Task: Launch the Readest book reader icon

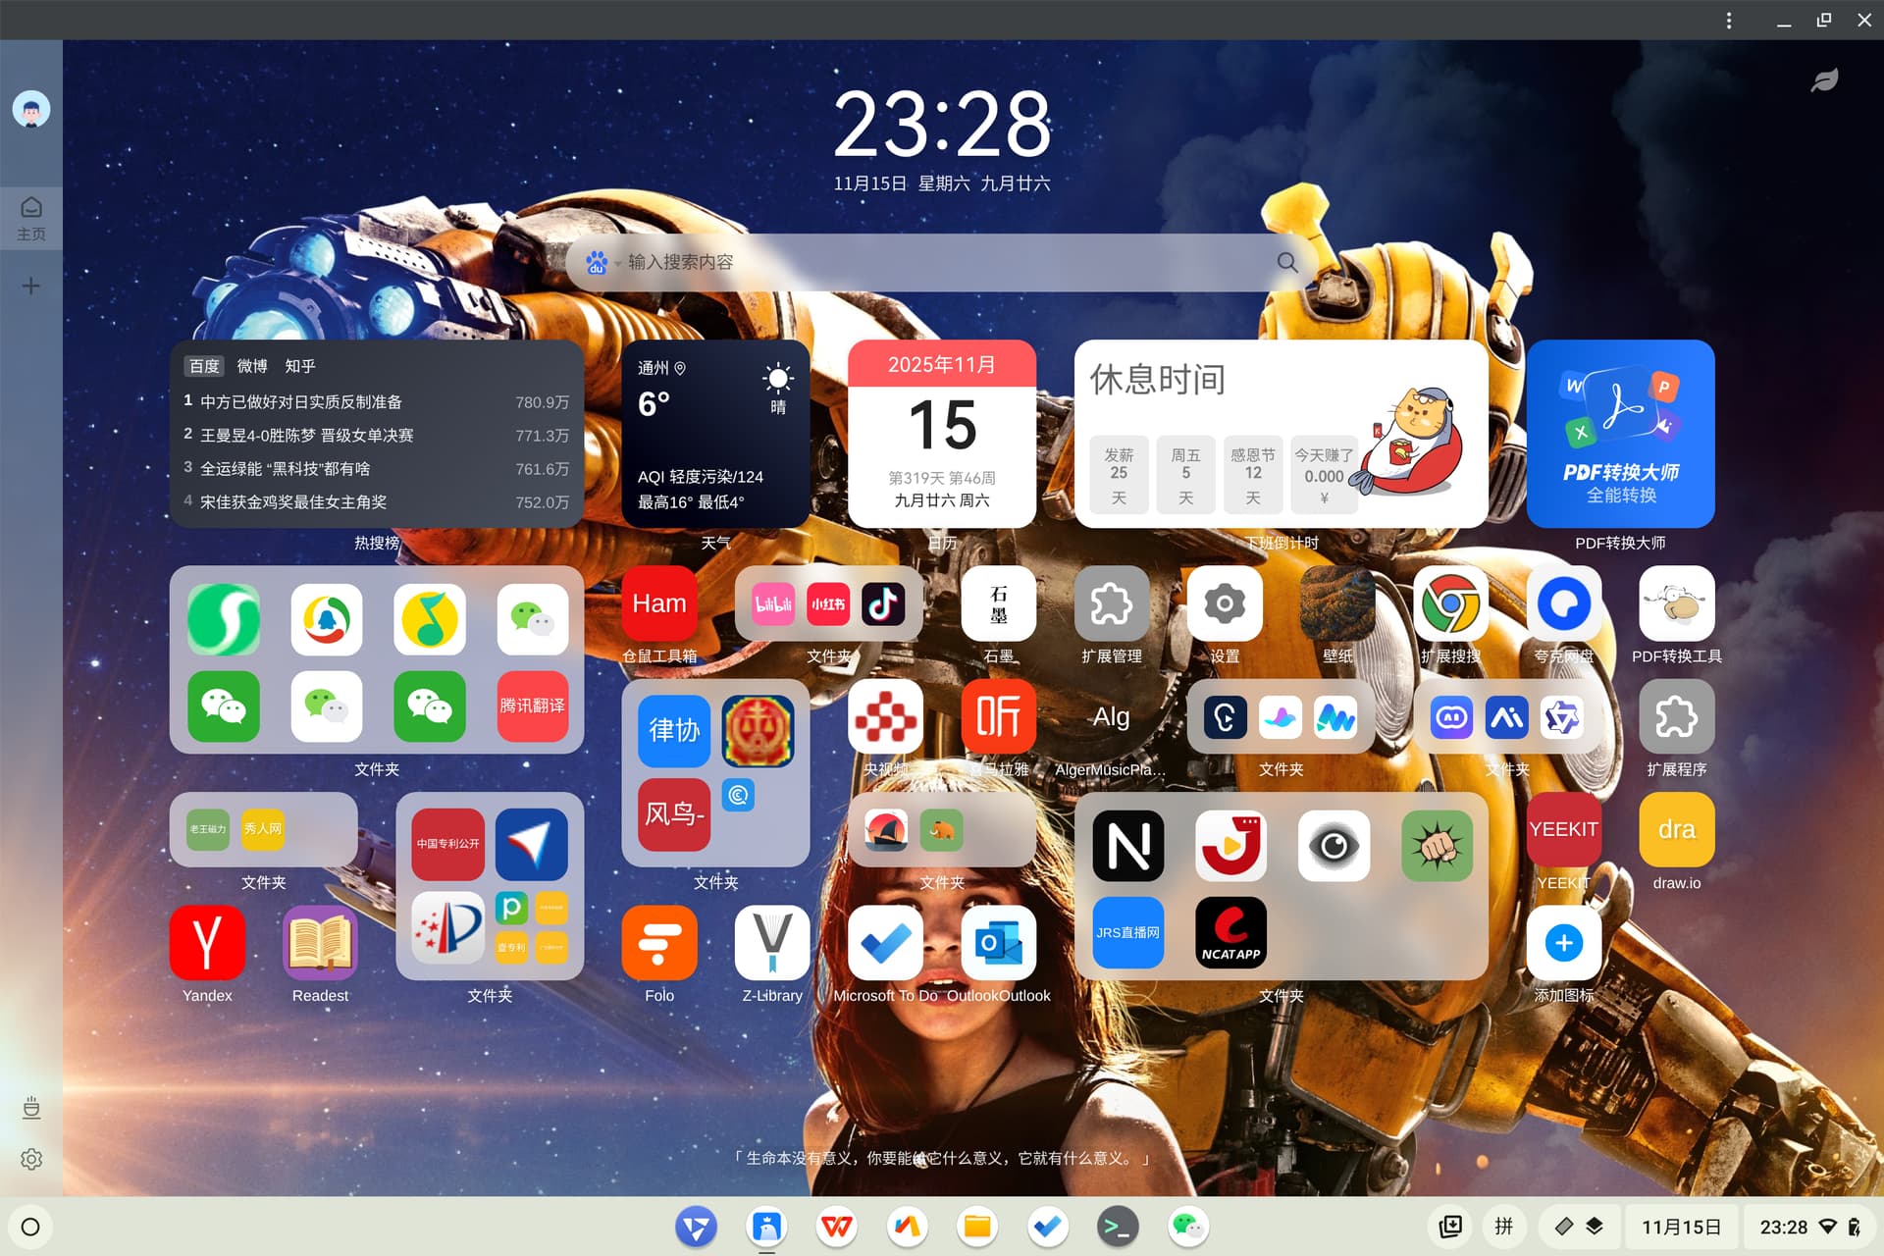Action: [320, 943]
